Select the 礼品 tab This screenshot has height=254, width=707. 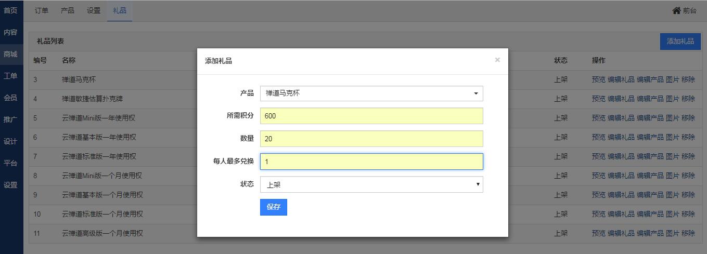120,10
